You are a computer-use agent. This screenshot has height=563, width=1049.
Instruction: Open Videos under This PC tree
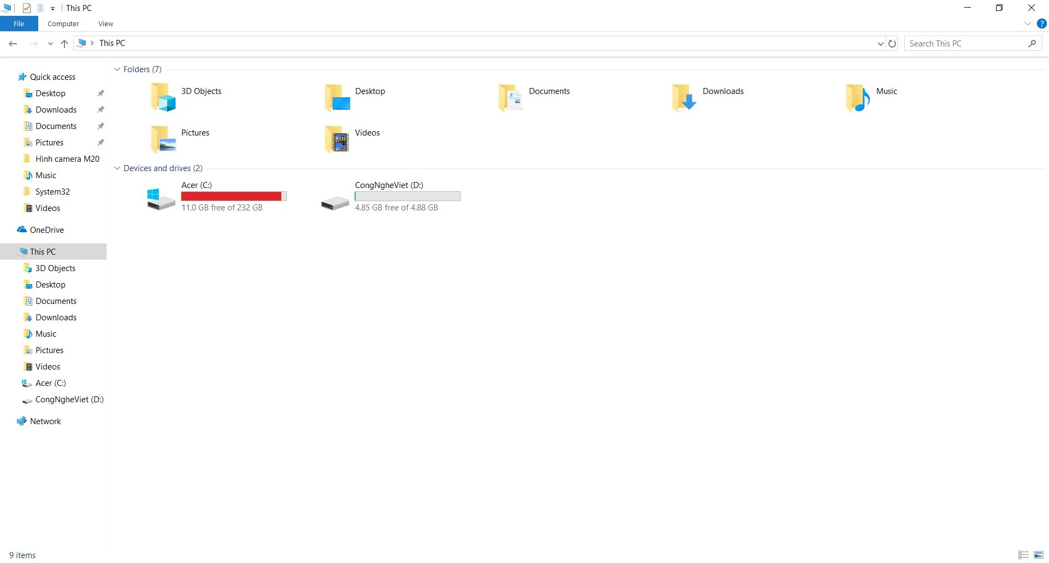pyautogui.click(x=48, y=367)
